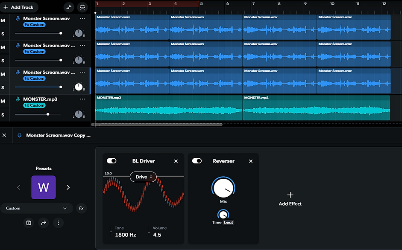Open more options for first Monster Scream.wav track
The height and width of the screenshot is (250, 402).
(x=82, y=18)
